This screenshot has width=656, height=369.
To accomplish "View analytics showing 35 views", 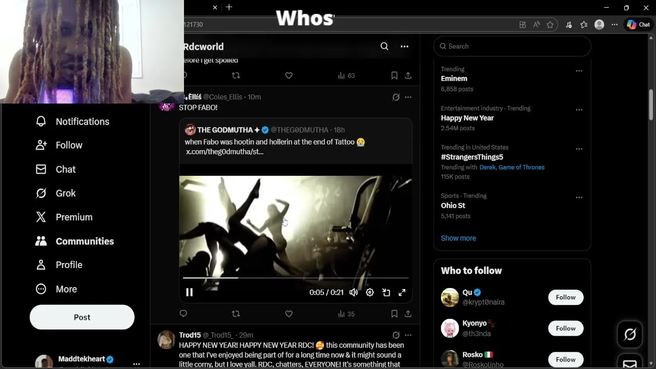I will click(346, 314).
